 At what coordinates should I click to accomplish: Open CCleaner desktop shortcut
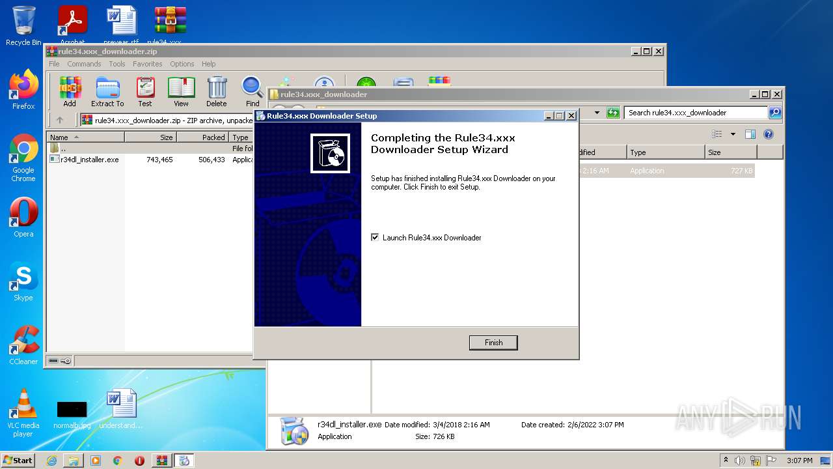pyautogui.click(x=23, y=345)
